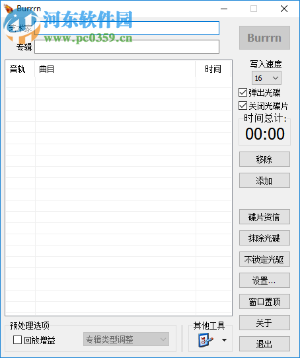The image size is (300, 358).
Task: Click the 抹除光碟 button
Action: 264,238
